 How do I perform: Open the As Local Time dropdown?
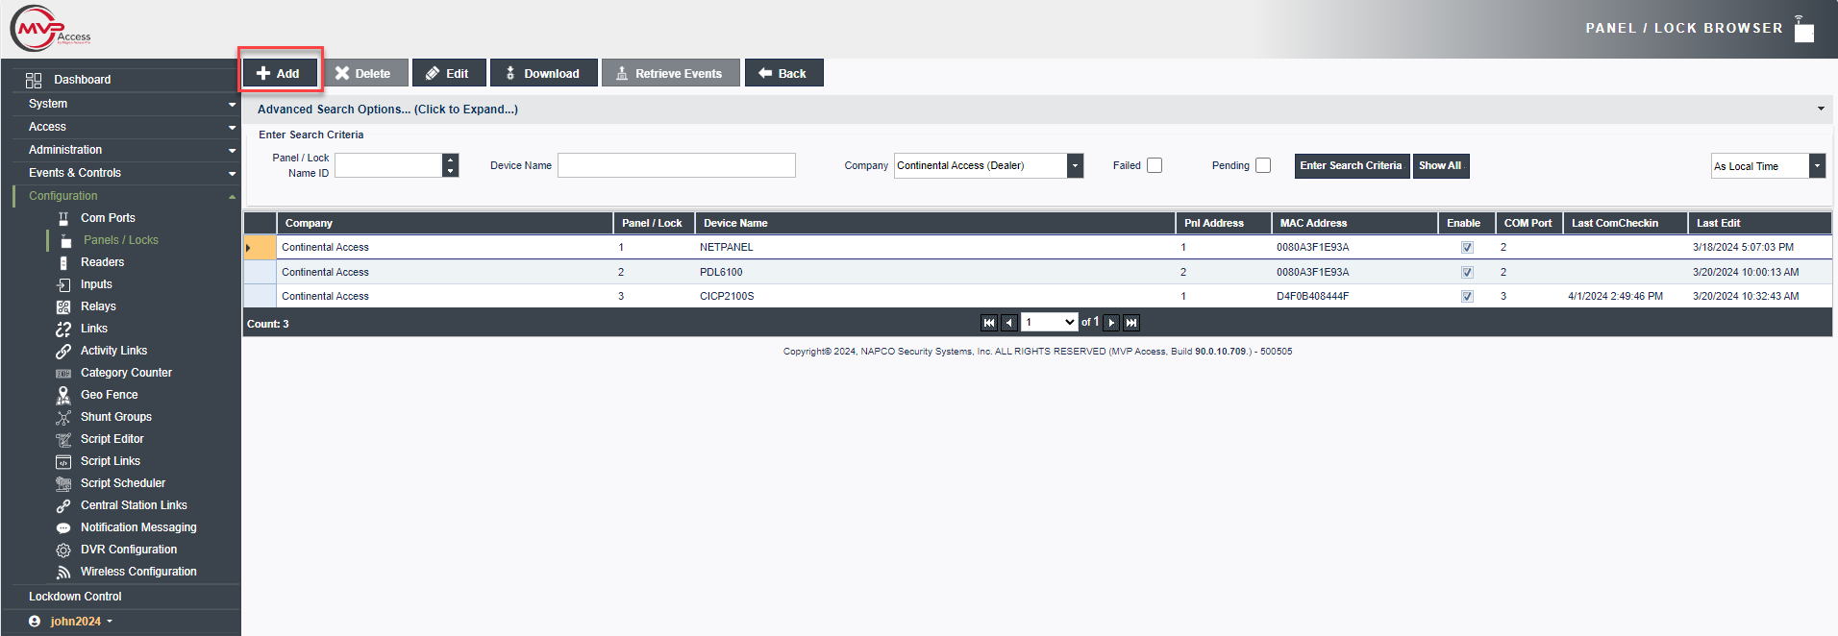point(1816,166)
